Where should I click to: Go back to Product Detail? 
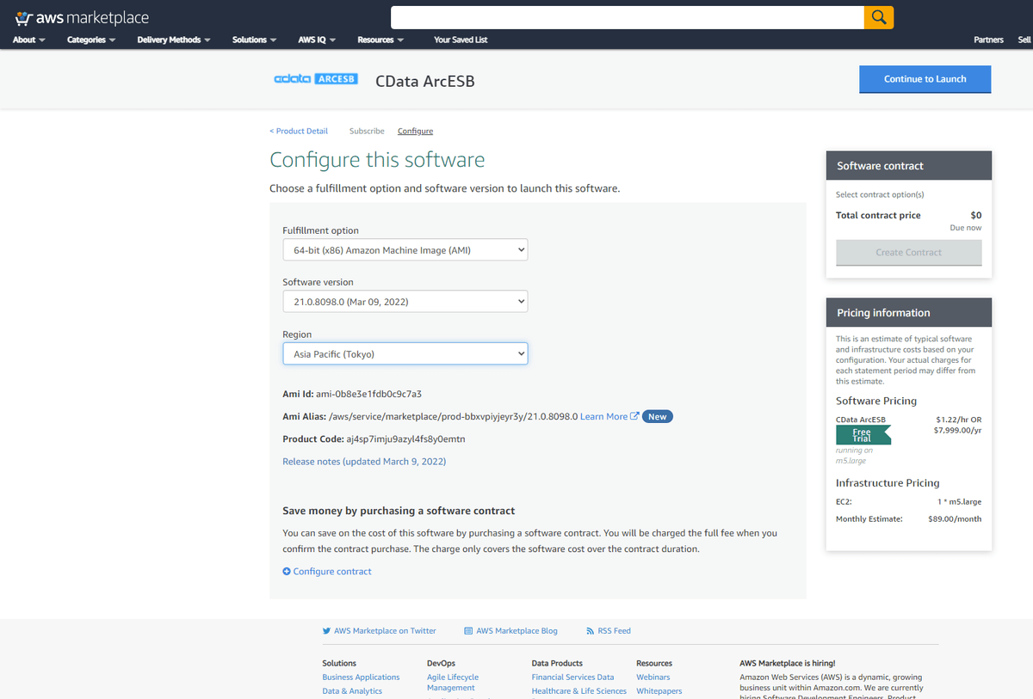299,131
